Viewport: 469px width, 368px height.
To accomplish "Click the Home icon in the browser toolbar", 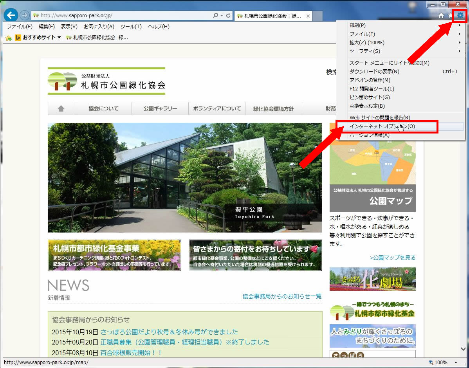I will (x=441, y=16).
